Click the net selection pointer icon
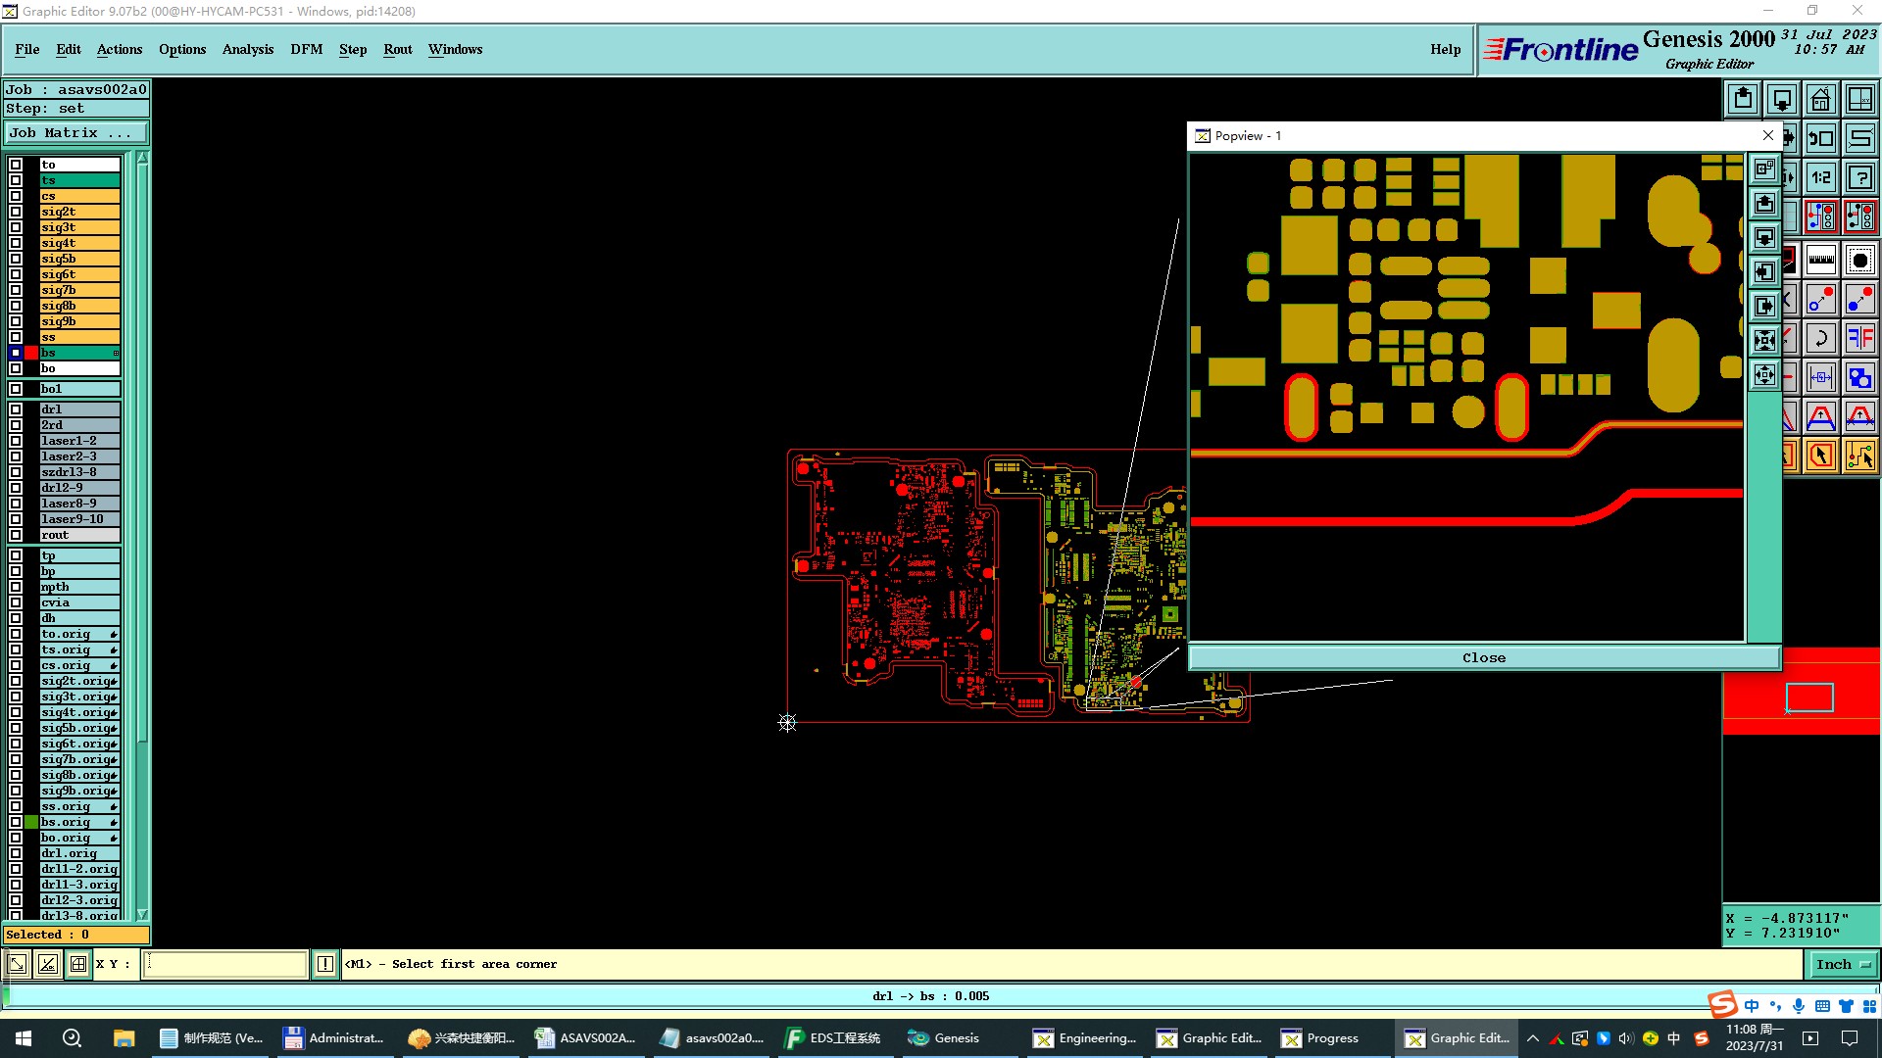1882x1058 pixels. point(1859,456)
